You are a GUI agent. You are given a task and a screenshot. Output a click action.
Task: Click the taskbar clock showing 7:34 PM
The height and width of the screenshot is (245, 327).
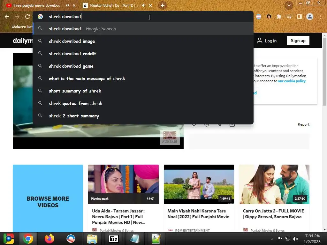(x=312, y=239)
